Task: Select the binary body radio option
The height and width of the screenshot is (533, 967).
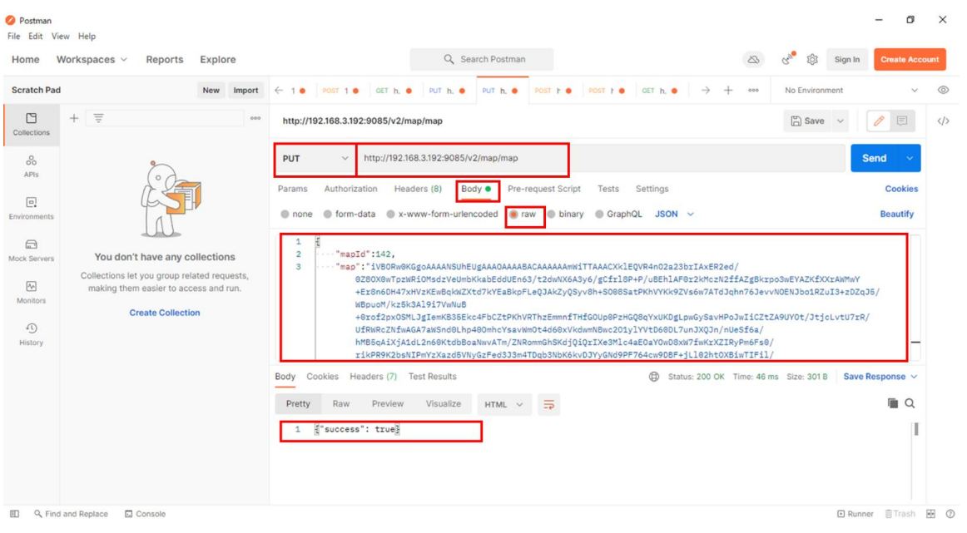Action: pyautogui.click(x=565, y=215)
